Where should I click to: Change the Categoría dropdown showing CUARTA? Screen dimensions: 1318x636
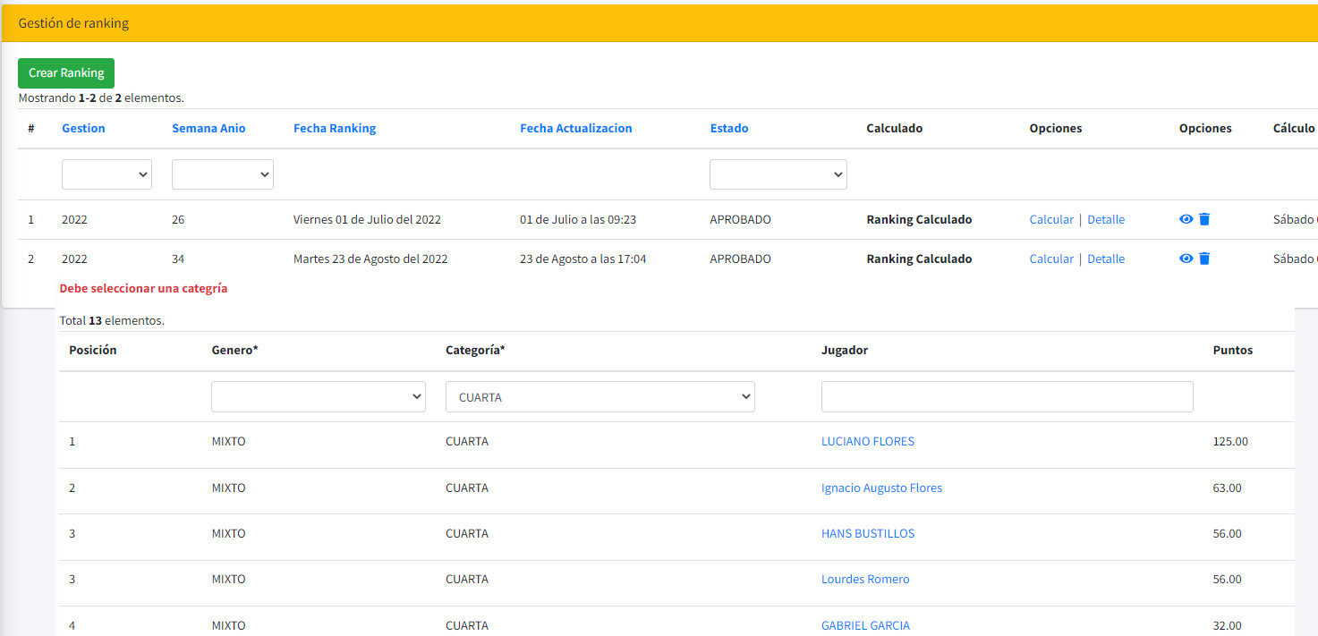(599, 397)
